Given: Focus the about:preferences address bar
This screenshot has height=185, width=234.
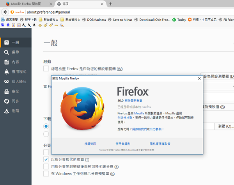Looking at the screenshot, I should point(130,12).
